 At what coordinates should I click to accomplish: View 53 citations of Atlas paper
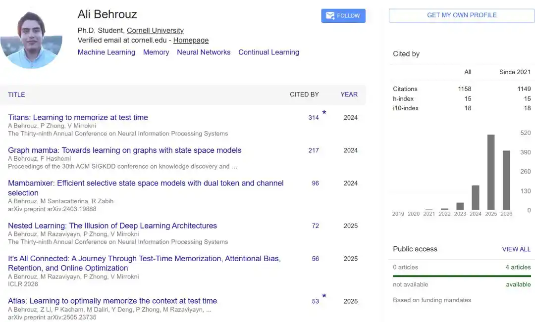click(x=315, y=301)
